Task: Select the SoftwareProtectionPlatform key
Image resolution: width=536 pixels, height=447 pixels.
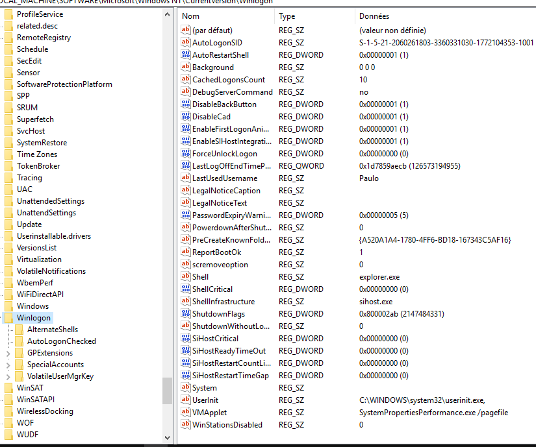Action: pos(64,84)
